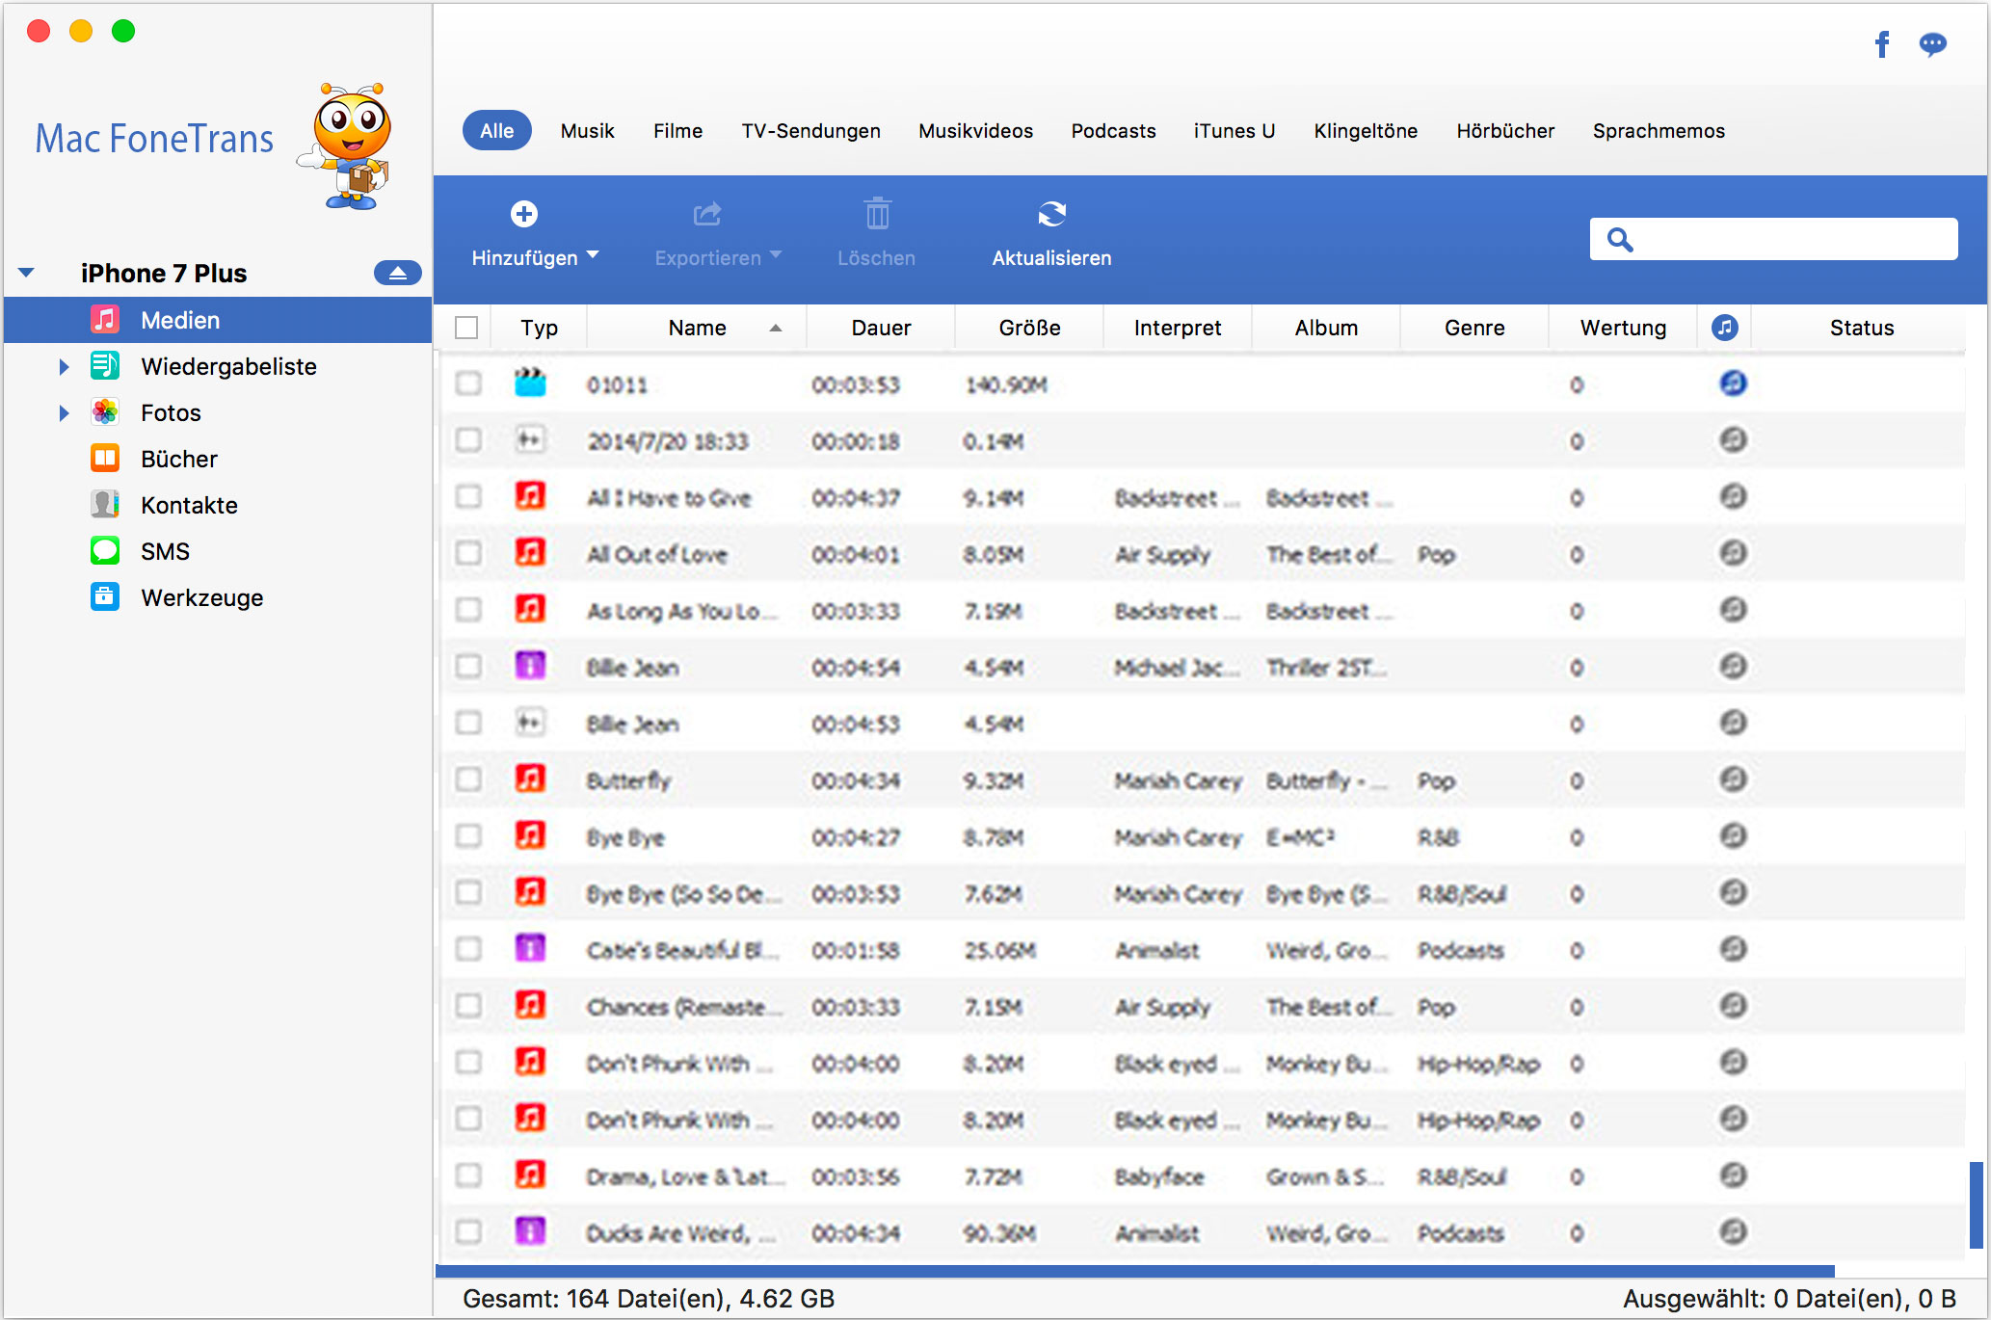
Task: Click the vertical scrollbar thumb
Action: point(1977,1205)
